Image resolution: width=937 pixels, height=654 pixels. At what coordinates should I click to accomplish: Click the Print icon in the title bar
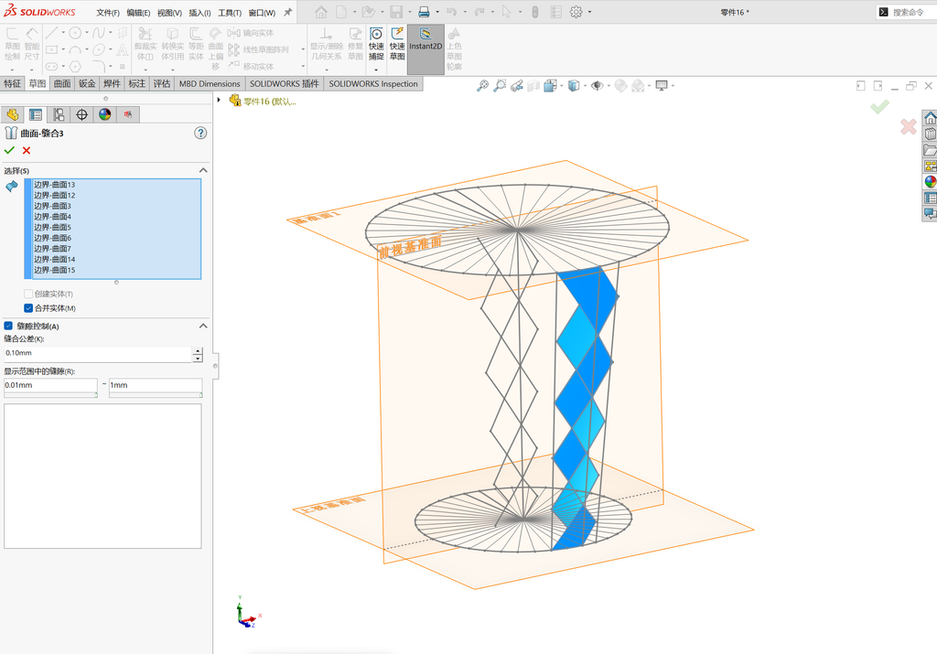click(424, 12)
